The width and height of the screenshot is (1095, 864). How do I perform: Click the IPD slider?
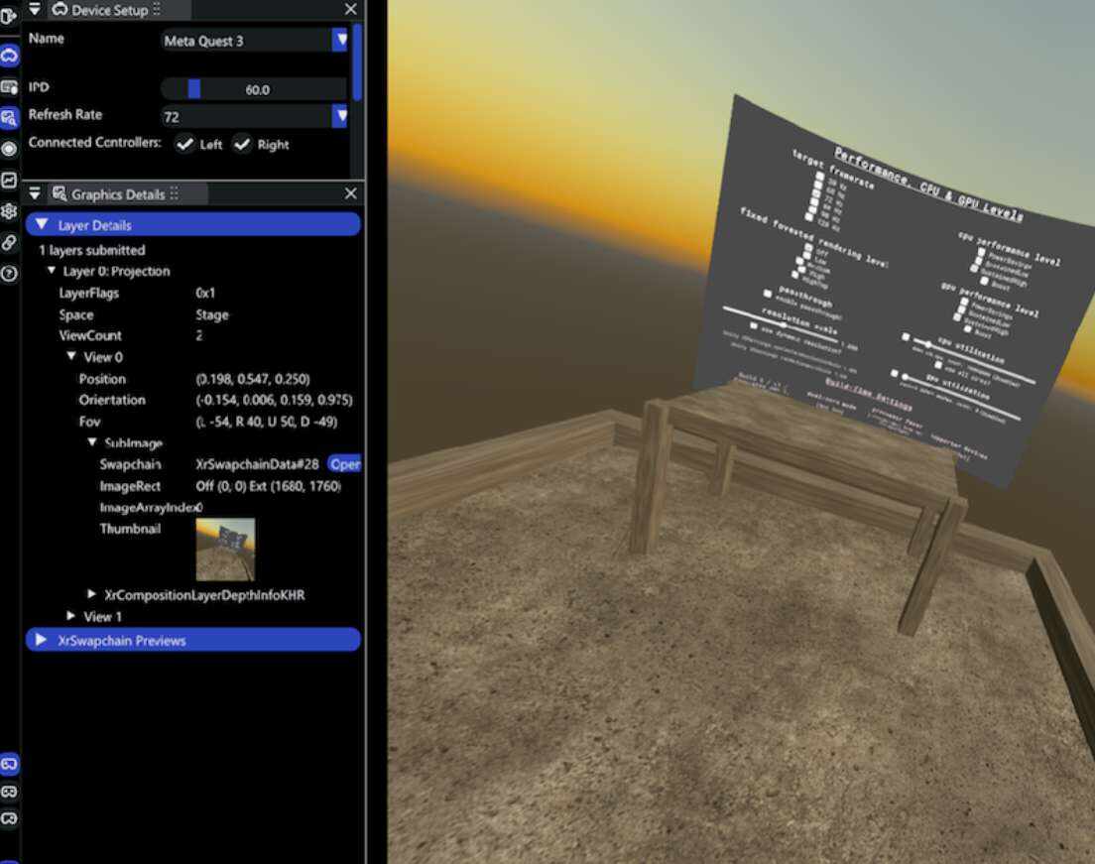(x=254, y=89)
